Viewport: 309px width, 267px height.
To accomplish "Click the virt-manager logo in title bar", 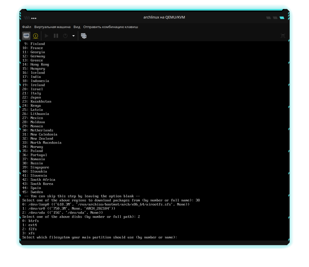I will [x=27, y=18].
